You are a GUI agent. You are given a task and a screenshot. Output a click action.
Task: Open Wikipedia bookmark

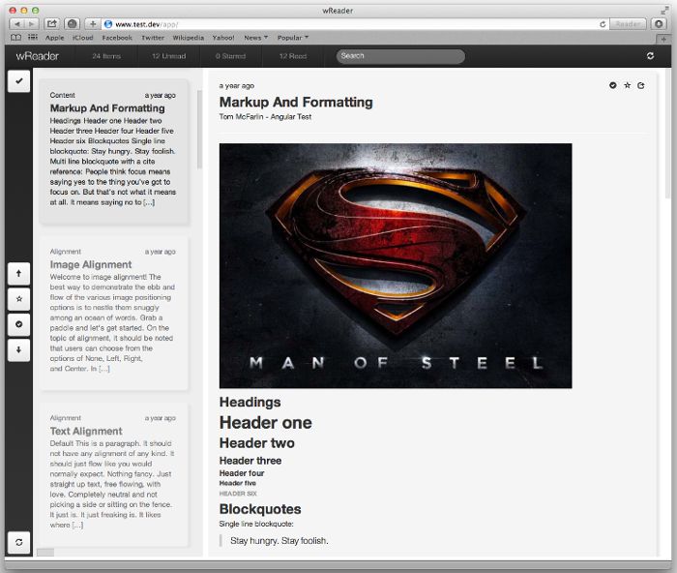189,38
